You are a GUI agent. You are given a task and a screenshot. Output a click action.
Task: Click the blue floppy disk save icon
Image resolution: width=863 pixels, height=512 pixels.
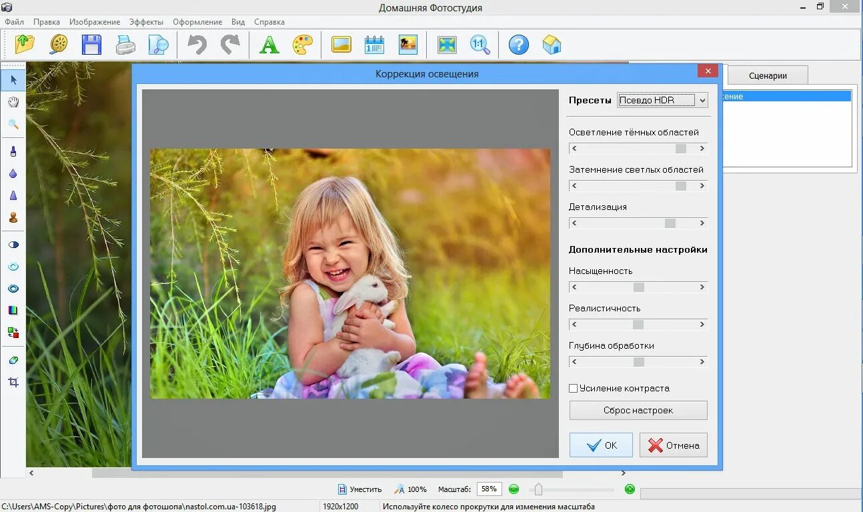click(91, 45)
